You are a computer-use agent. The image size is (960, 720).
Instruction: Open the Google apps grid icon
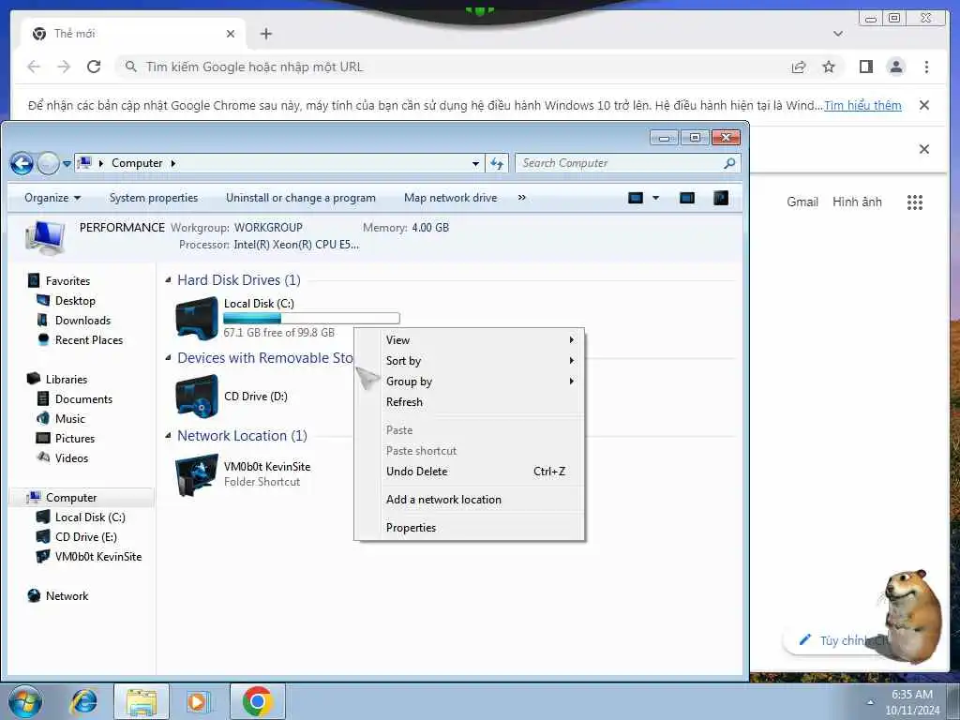pyautogui.click(x=915, y=202)
